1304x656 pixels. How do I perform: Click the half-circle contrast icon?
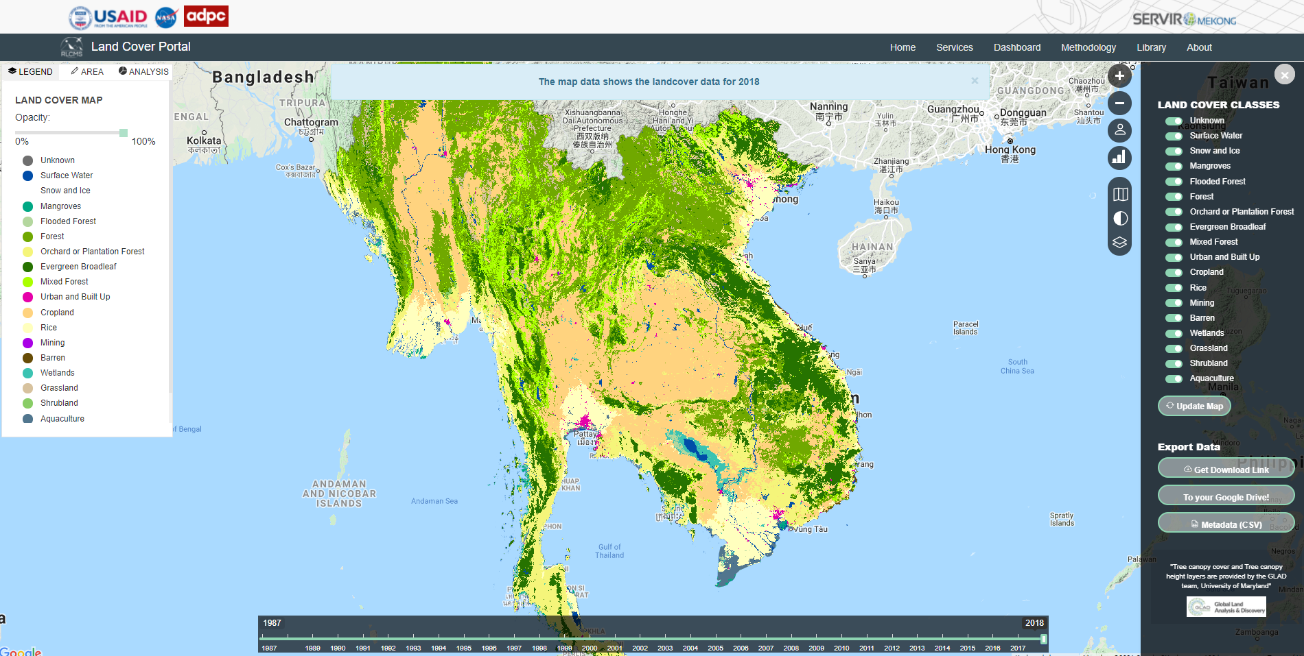[x=1120, y=219]
